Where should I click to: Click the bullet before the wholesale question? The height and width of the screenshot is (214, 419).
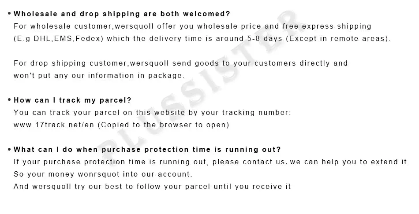point(9,14)
